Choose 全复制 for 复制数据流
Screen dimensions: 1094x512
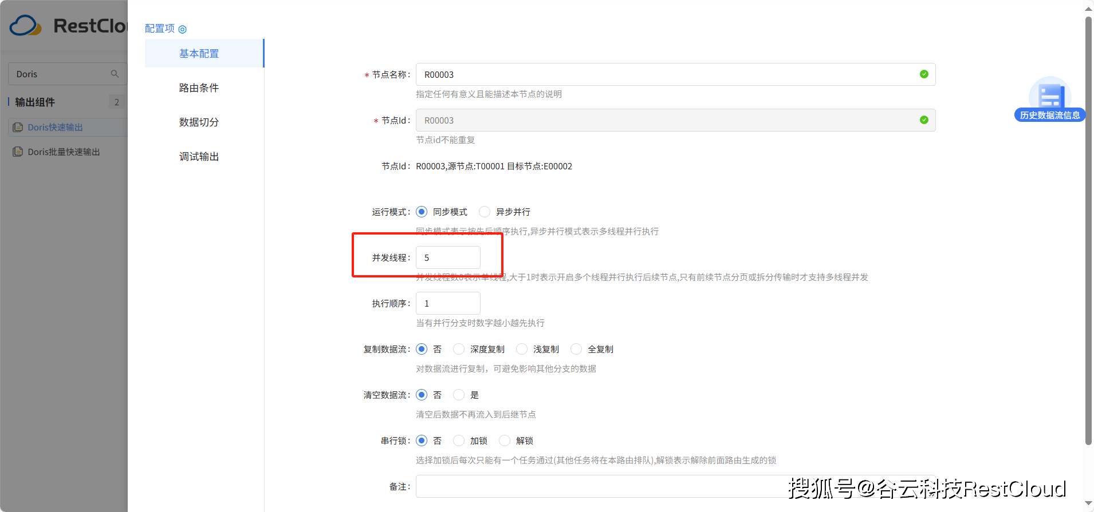point(576,349)
